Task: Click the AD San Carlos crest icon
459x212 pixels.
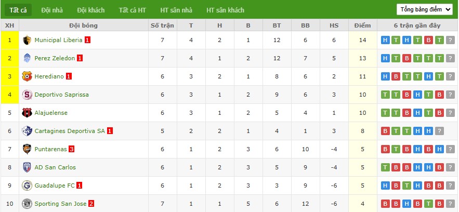Action: point(27,167)
